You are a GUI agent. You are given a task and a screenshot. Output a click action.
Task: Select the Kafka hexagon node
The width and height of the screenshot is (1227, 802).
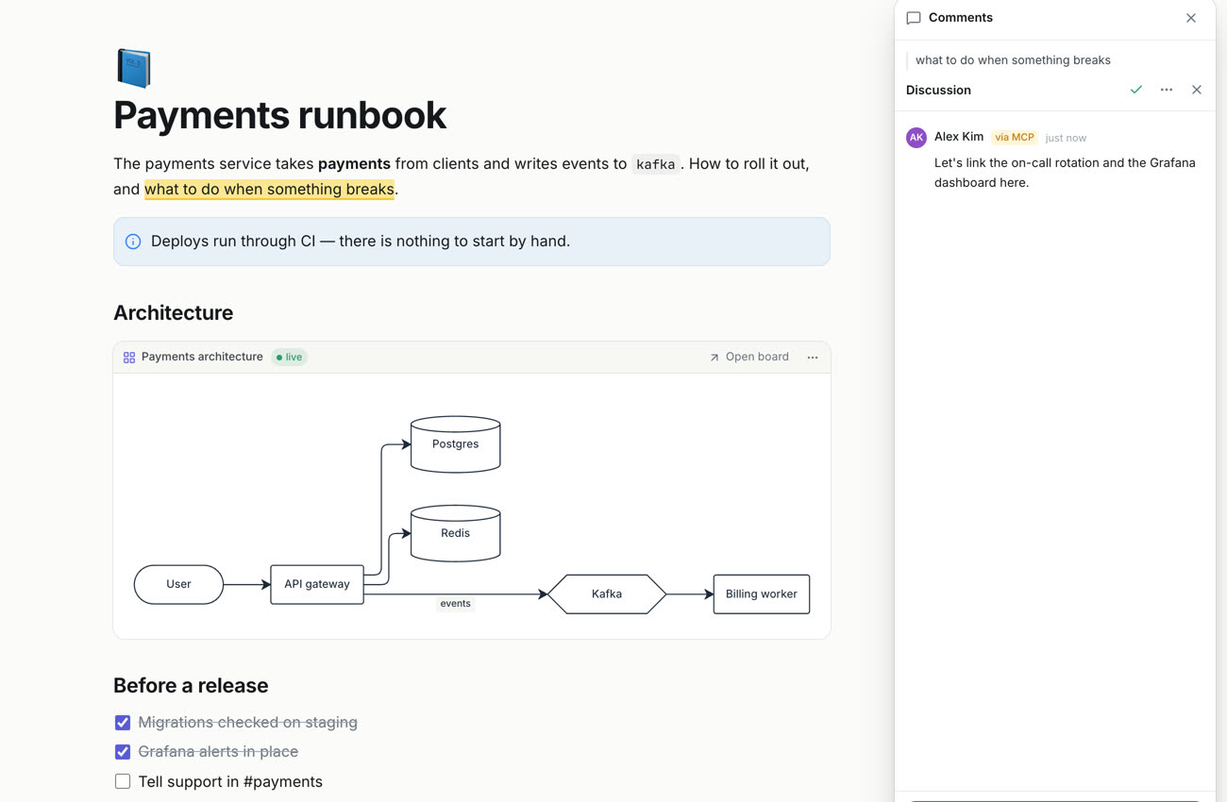point(607,594)
